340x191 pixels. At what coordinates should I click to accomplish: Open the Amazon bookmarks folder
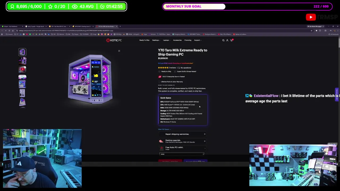coord(10,34)
